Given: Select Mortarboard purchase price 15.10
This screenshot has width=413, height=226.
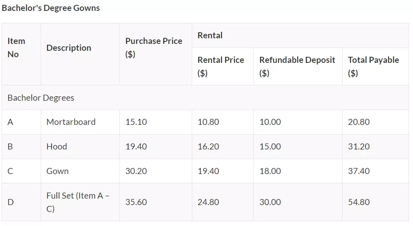Looking at the screenshot, I should (x=136, y=122).
